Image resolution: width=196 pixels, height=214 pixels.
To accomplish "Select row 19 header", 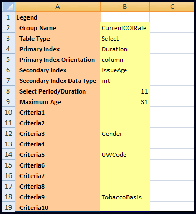I will click(x=8, y=207).
